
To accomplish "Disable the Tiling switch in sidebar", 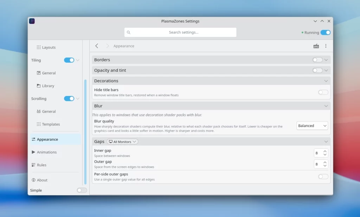I will point(69,60).
